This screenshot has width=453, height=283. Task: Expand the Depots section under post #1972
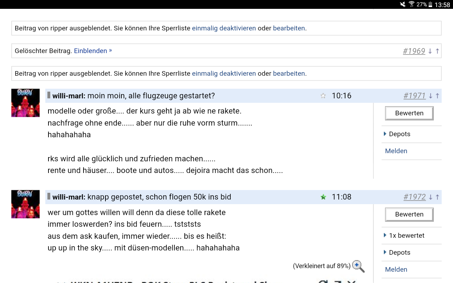(x=399, y=252)
